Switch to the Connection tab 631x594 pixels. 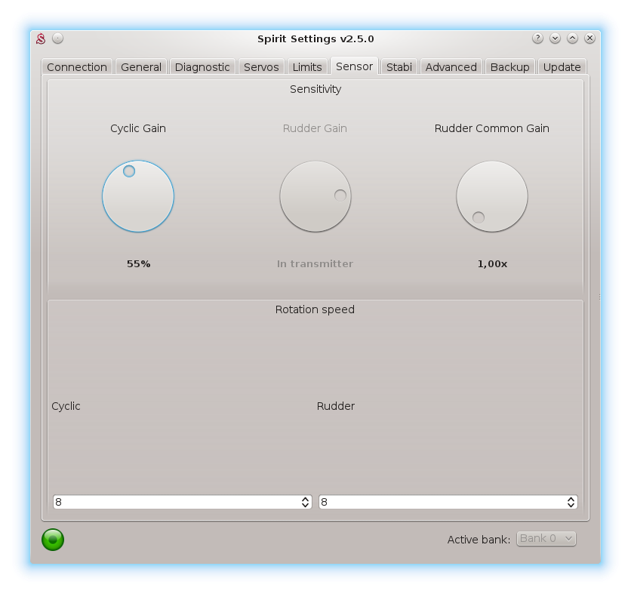point(77,67)
